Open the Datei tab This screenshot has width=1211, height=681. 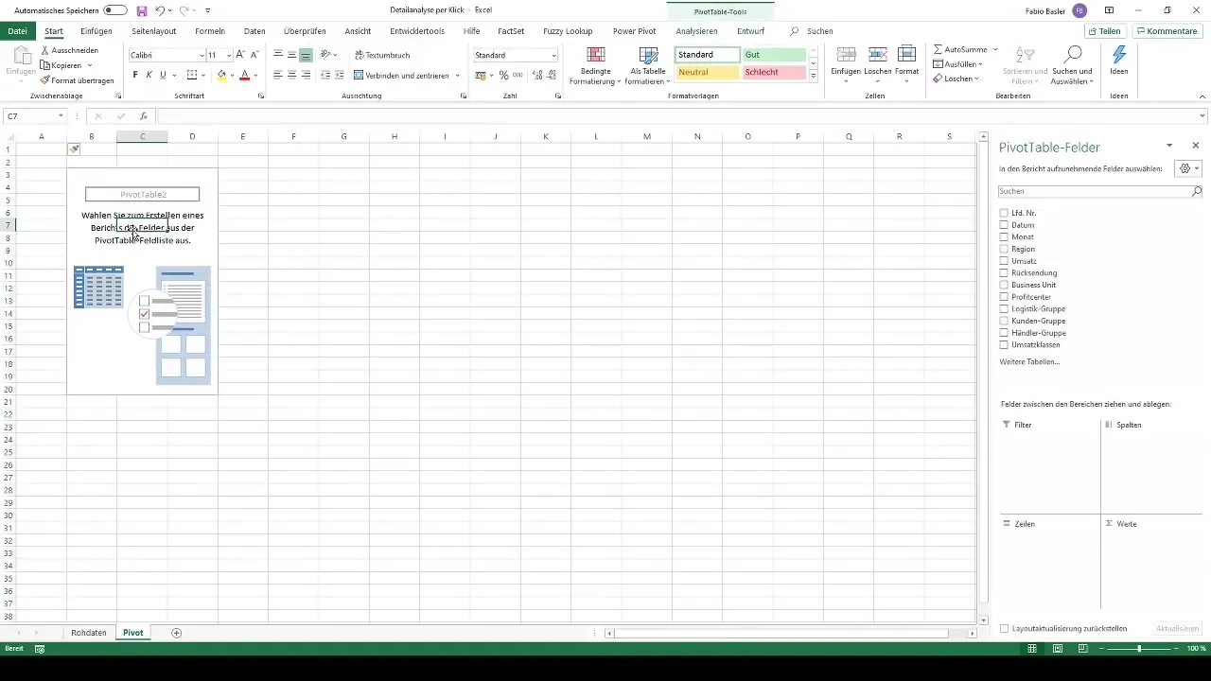[17, 31]
